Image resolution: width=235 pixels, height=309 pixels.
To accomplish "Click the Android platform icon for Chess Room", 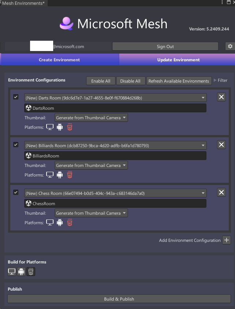I will [60, 222].
